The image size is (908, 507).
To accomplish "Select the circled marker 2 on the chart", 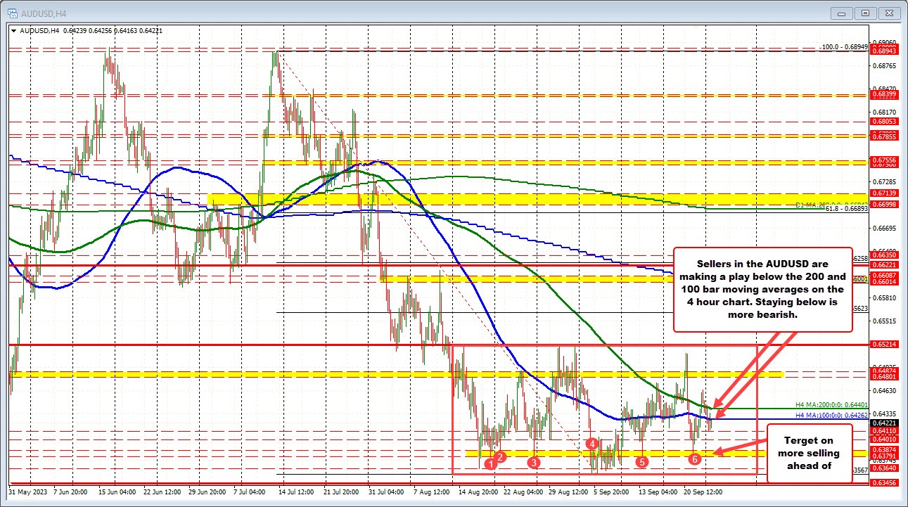I will click(500, 456).
